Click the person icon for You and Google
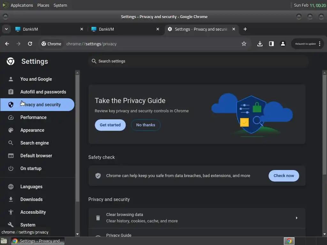 coord(11,79)
